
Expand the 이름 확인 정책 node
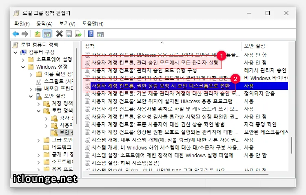(31, 75)
